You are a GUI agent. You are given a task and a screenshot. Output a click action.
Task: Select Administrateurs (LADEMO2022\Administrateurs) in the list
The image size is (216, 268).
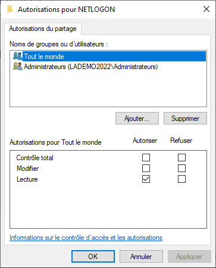(x=90, y=67)
